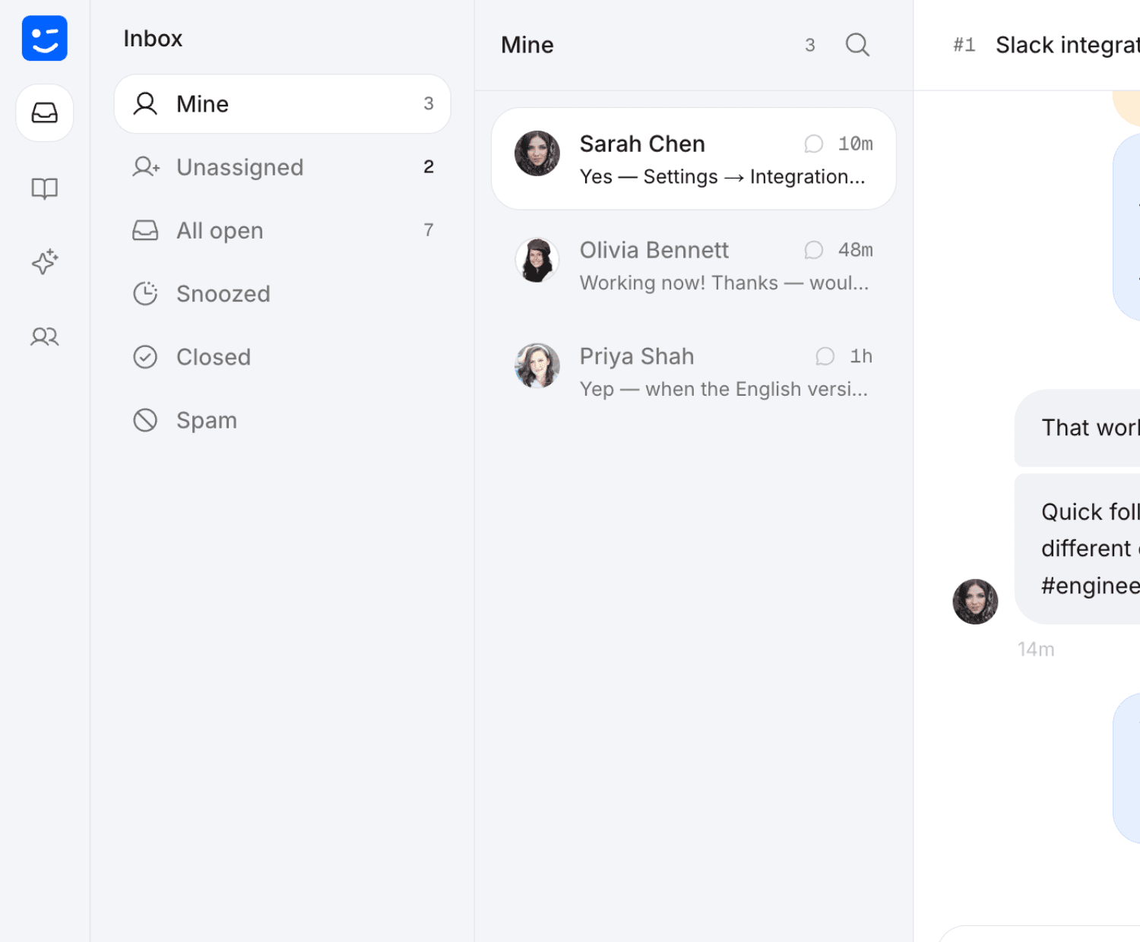Click the '#1' conversation number

(x=964, y=45)
